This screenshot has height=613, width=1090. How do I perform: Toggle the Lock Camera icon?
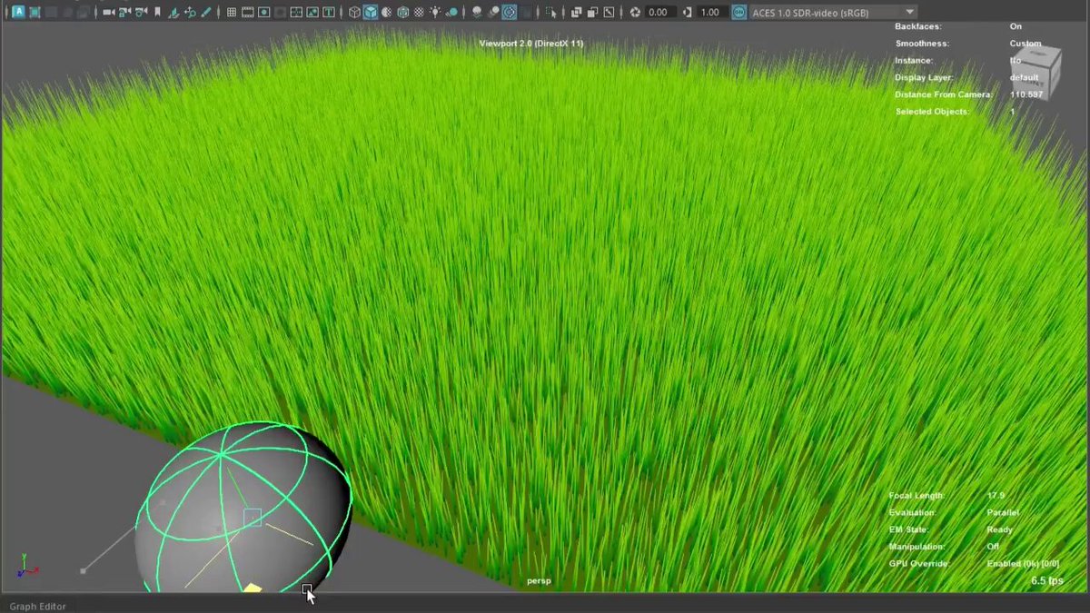124,13
